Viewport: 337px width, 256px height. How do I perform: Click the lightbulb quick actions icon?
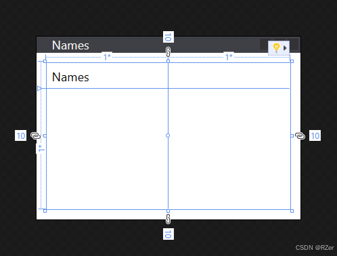[276, 48]
